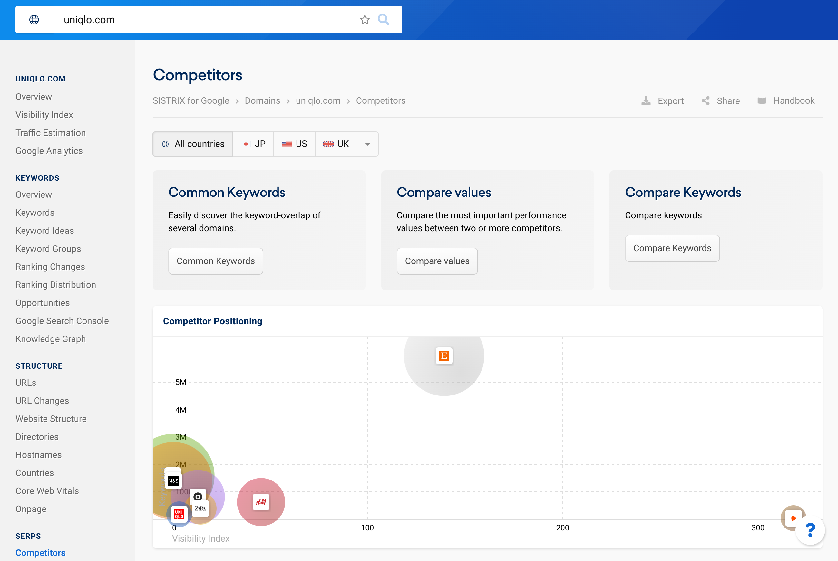Click the Export download icon
This screenshot has width=838, height=561.
pyautogui.click(x=646, y=101)
